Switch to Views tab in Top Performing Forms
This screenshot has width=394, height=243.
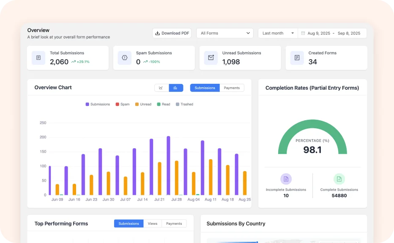coord(153,224)
